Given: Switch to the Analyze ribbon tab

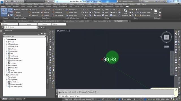Looking at the screenshot, I should pos(30,7).
